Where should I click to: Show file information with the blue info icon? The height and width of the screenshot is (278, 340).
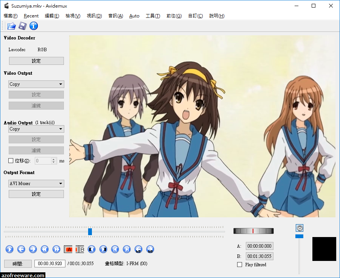pyautogui.click(x=34, y=26)
